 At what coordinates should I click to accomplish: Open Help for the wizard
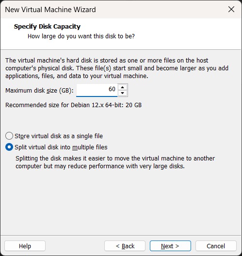[25, 246]
